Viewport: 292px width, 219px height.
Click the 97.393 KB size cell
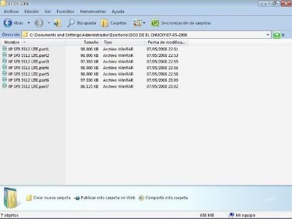pyautogui.click(x=89, y=62)
